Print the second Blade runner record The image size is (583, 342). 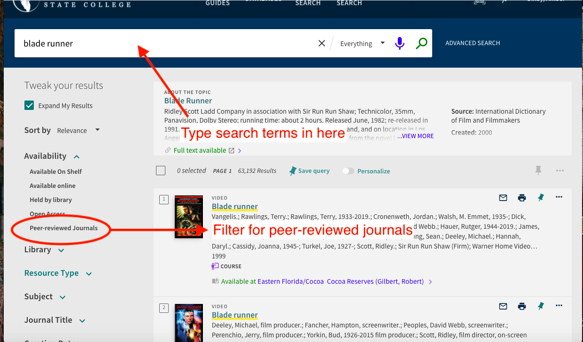[x=522, y=306]
